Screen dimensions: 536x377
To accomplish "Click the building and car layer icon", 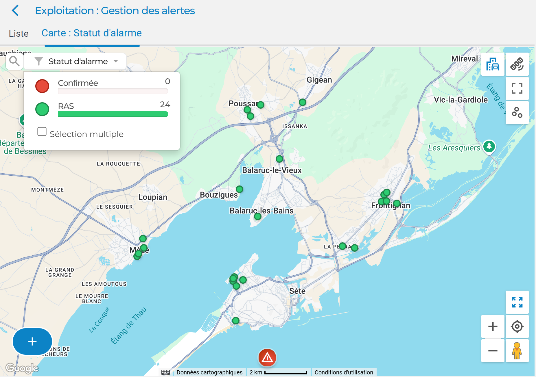I will (493, 64).
